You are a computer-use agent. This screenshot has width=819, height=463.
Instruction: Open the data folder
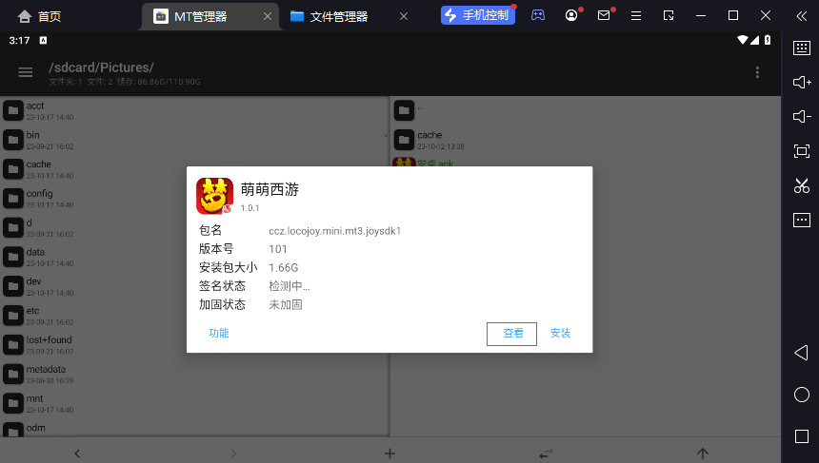(194, 257)
